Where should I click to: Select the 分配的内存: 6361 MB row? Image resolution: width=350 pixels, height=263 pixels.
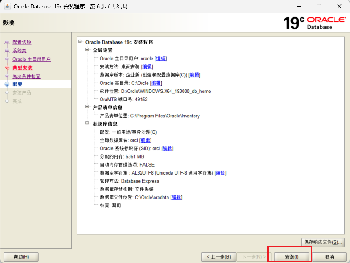(x=122, y=156)
